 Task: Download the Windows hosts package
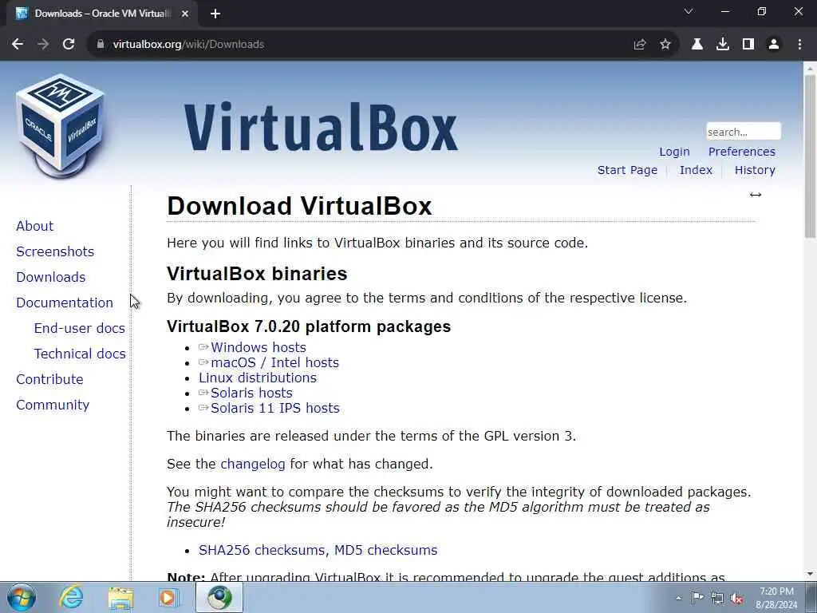(258, 347)
